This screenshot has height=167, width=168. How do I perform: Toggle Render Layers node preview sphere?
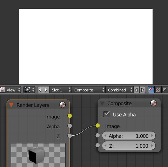point(62,105)
